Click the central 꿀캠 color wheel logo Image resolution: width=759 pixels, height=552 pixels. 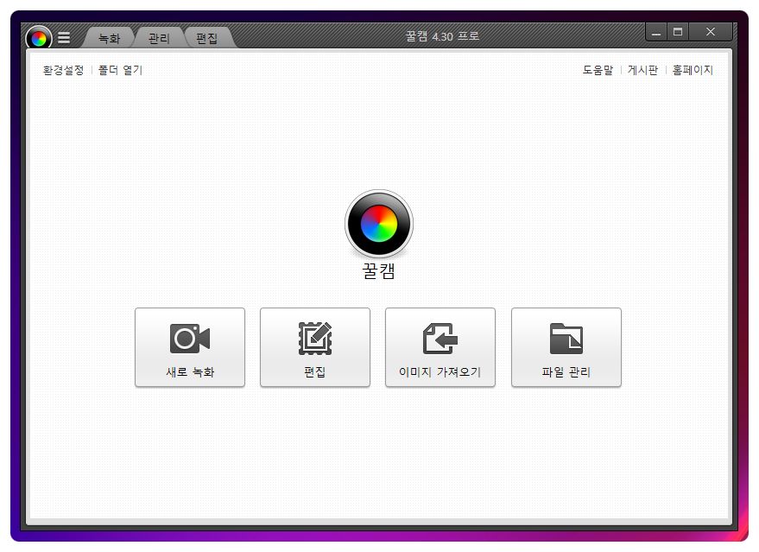tap(379, 224)
